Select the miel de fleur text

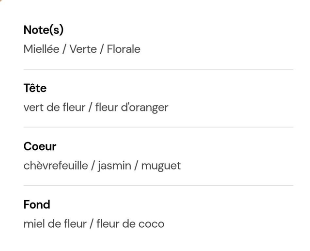tap(55, 224)
